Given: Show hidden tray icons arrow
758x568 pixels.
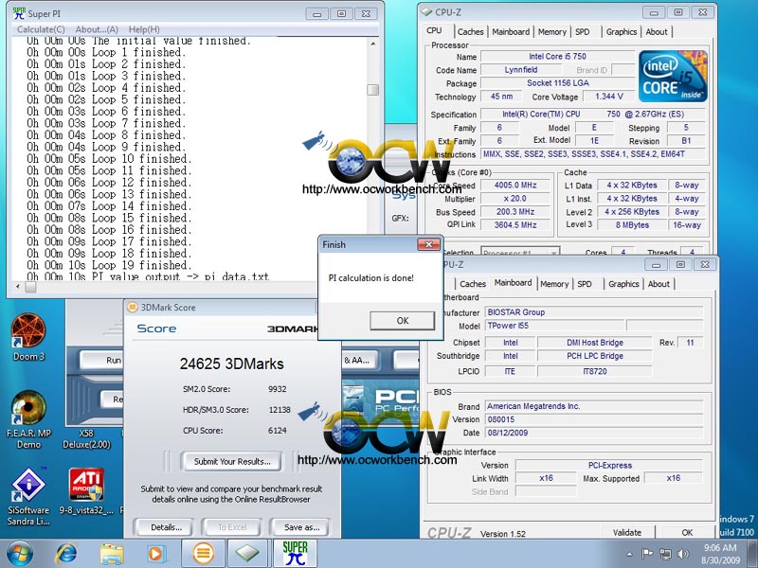Looking at the screenshot, I should tap(629, 554).
